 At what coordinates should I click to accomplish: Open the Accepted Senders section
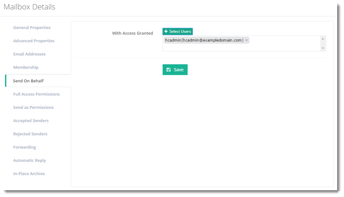click(x=31, y=121)
